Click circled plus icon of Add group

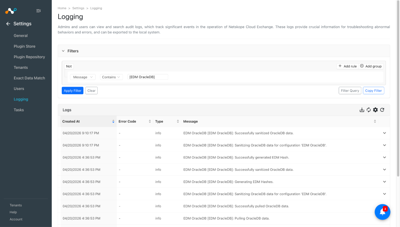pyautogui.click(x=362, y=66)
